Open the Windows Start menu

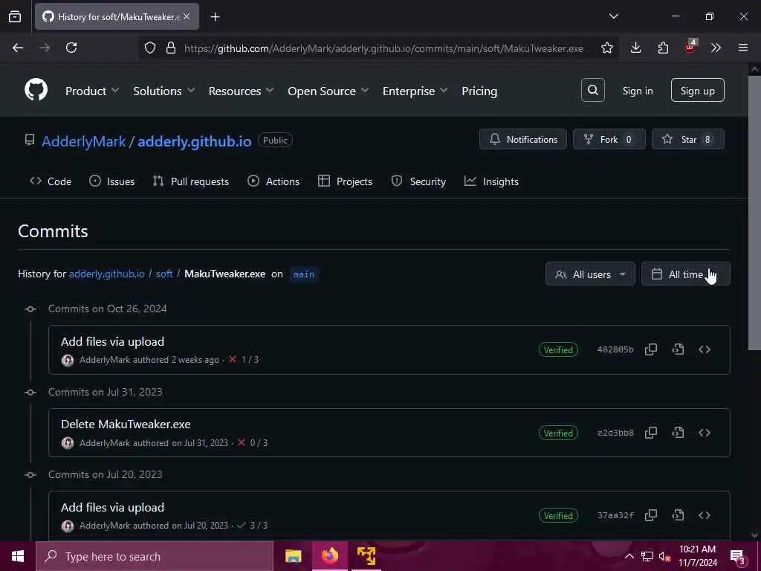tap(18, 556)
